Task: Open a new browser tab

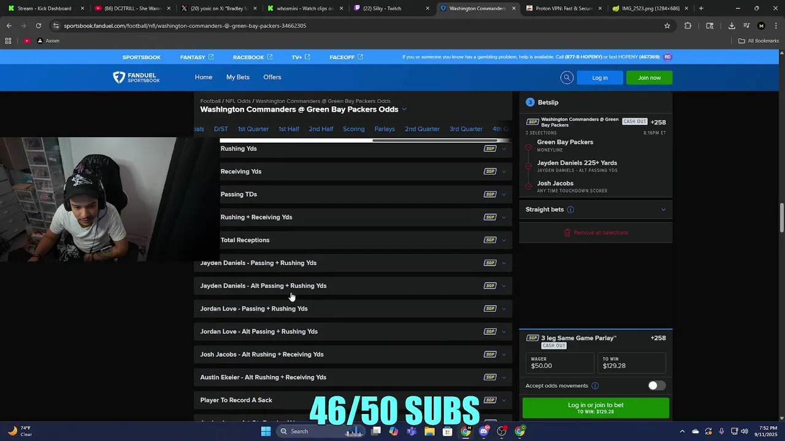Action: pyautogui.click(x=701, y=9)
